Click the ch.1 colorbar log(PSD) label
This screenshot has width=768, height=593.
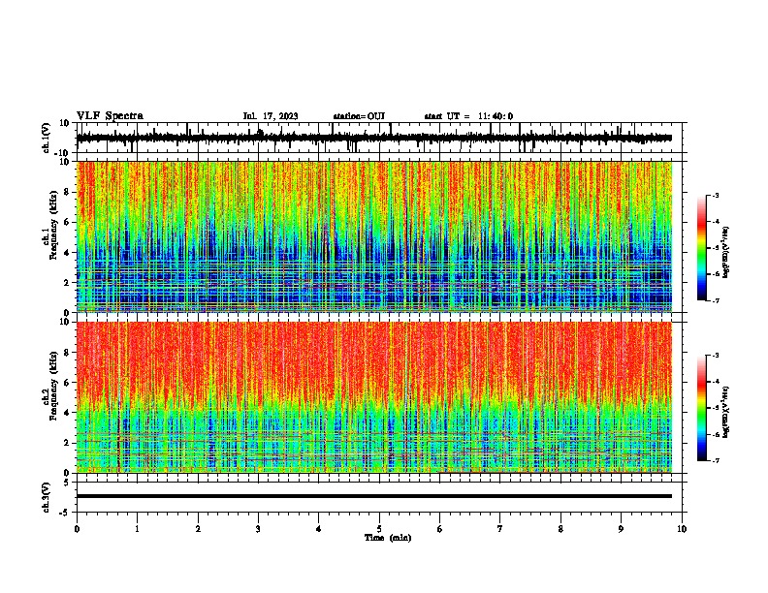726,252
